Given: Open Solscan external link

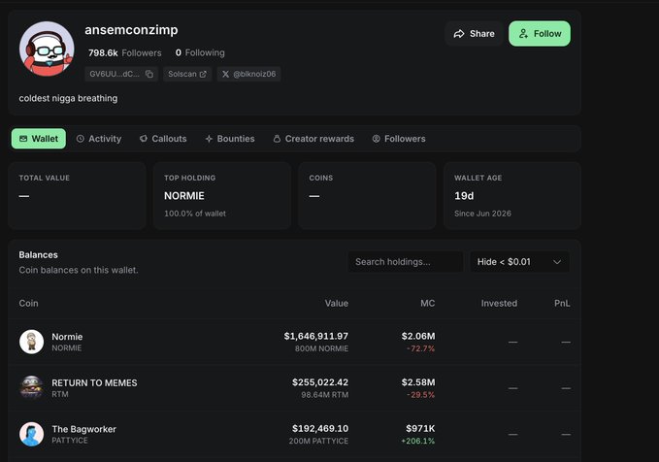Looking at the screenshot, I should [x=187, y=74].
